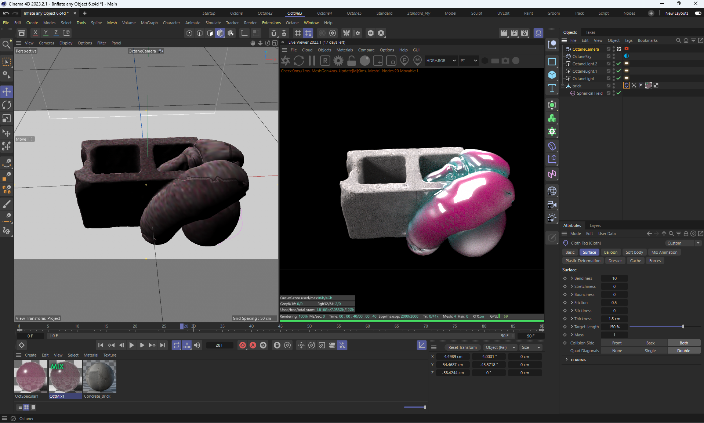Click the Plastic Deformation button

point(583,261)
